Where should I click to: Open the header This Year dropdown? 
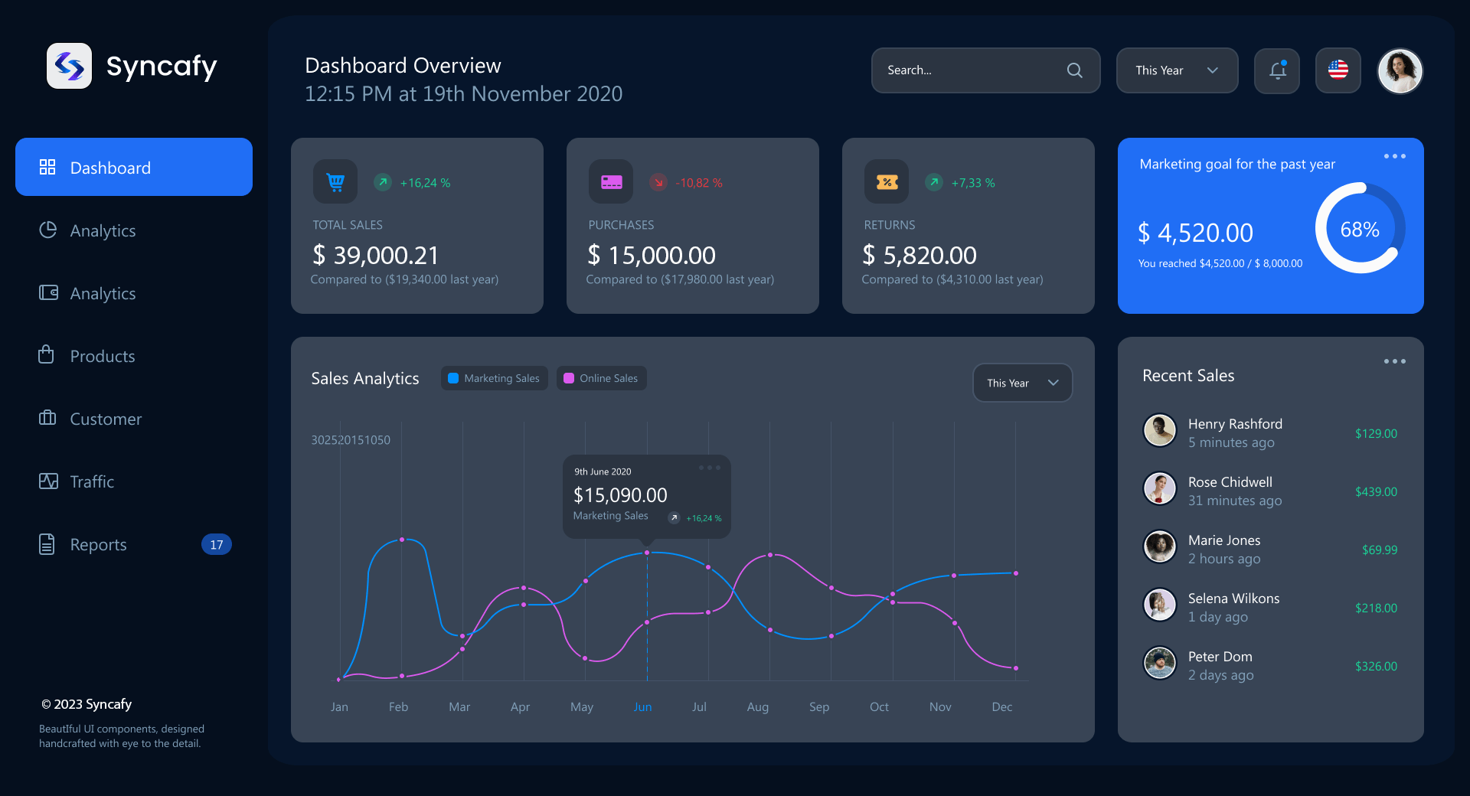pos(1177,70)
